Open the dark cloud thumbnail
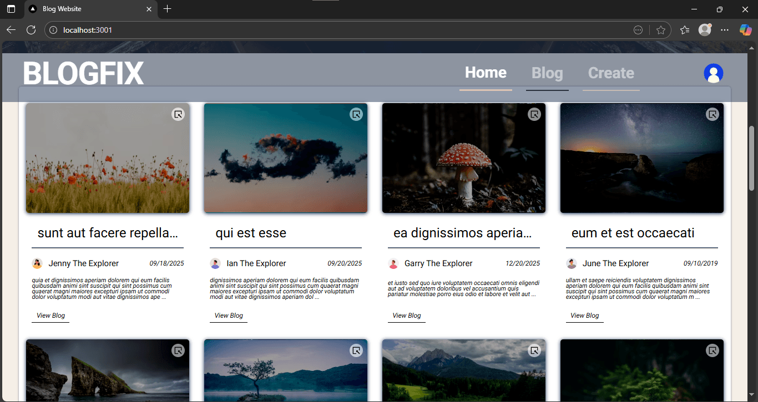This screenshot has height=402, width=758. pos(286,158)
